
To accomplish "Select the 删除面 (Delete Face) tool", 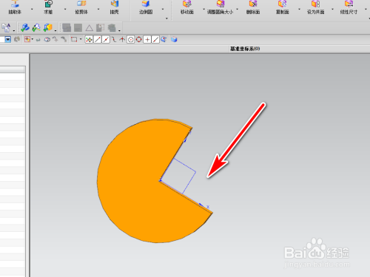I will tap(253, 7).
